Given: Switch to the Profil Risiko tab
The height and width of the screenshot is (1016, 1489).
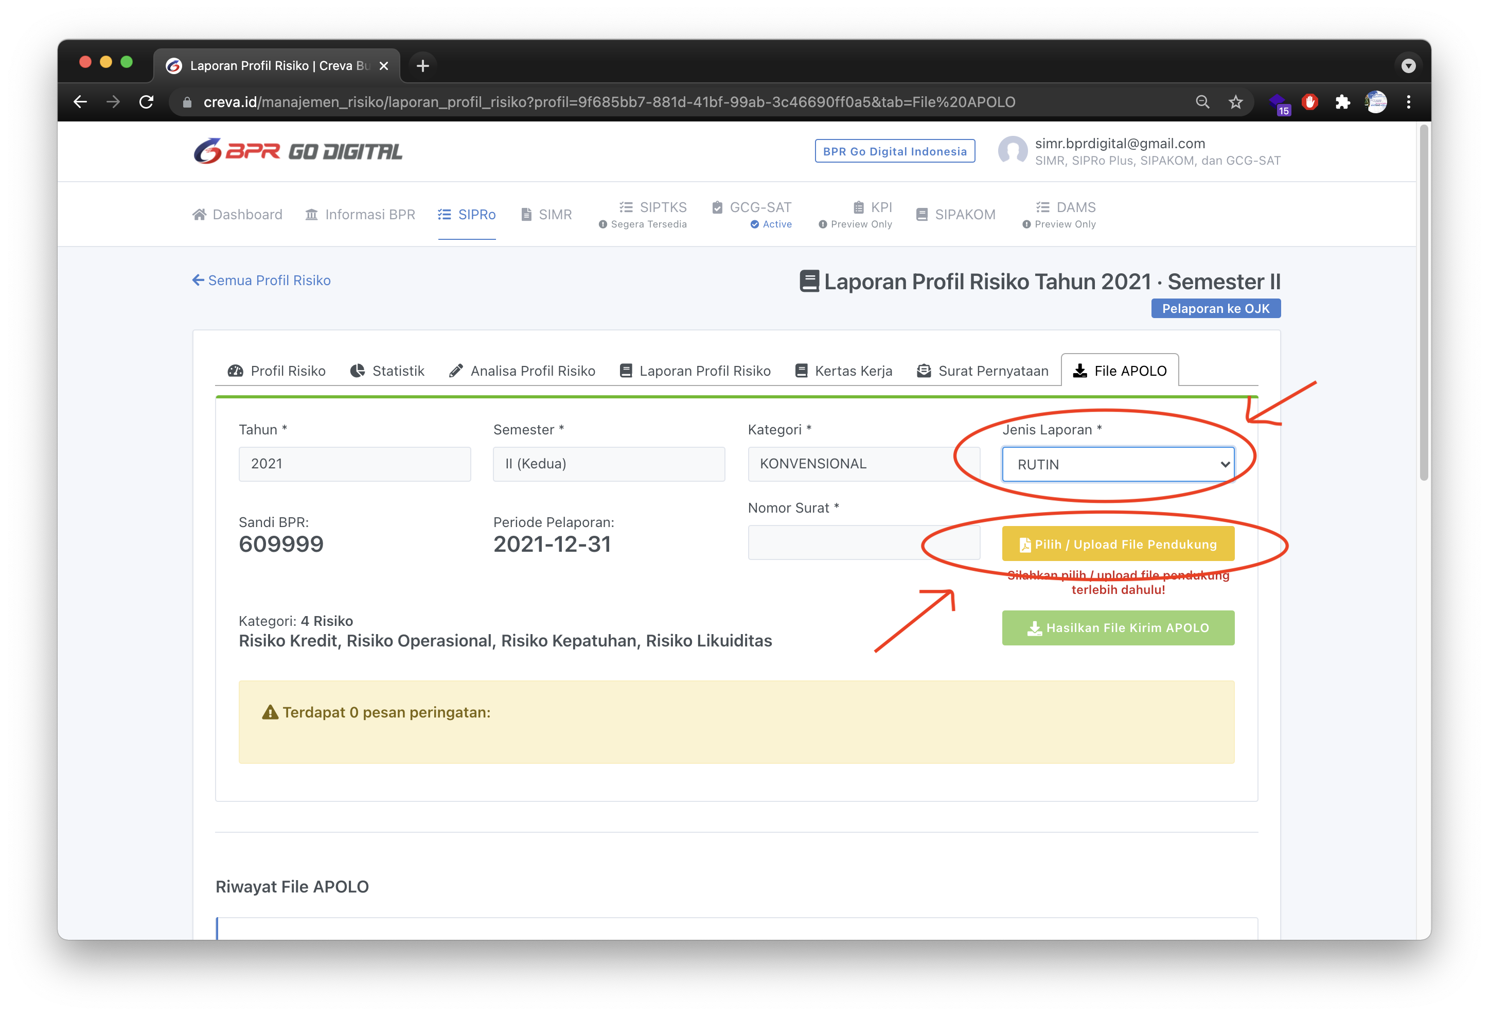Looking at the screenshot, I should [277, 371].
